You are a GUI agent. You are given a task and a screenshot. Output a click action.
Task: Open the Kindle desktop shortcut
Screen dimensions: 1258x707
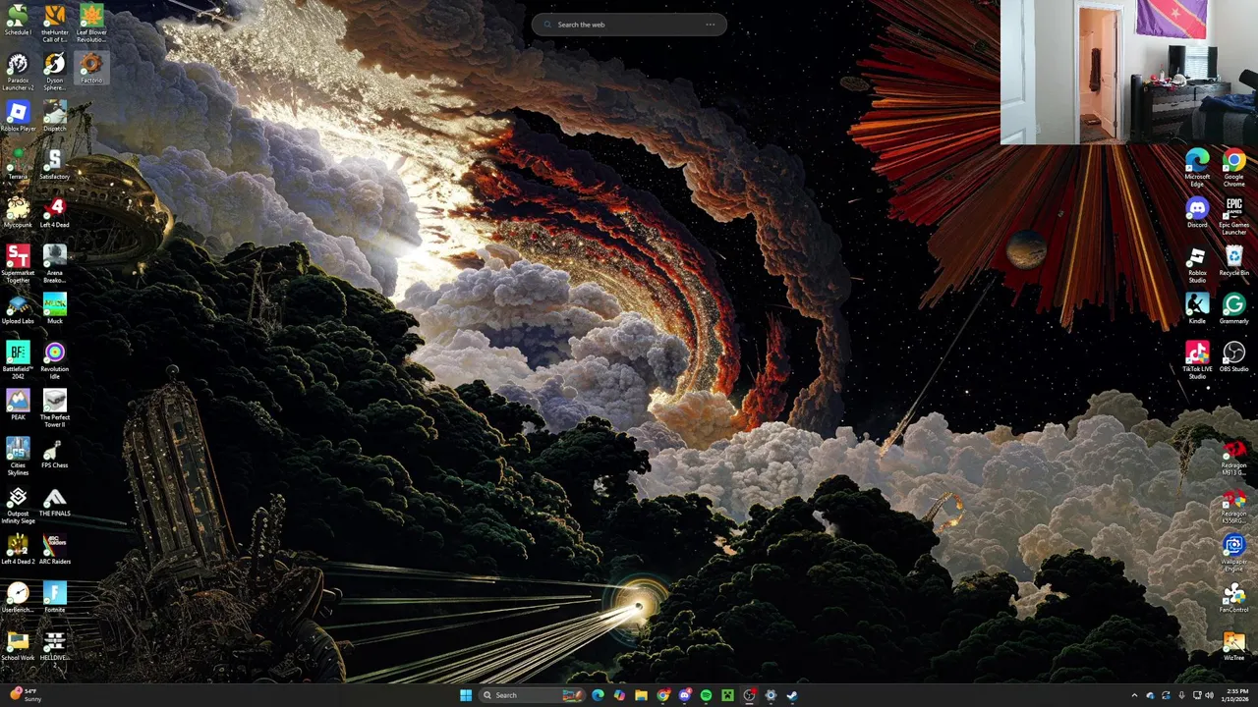[x=1197, y=309]
